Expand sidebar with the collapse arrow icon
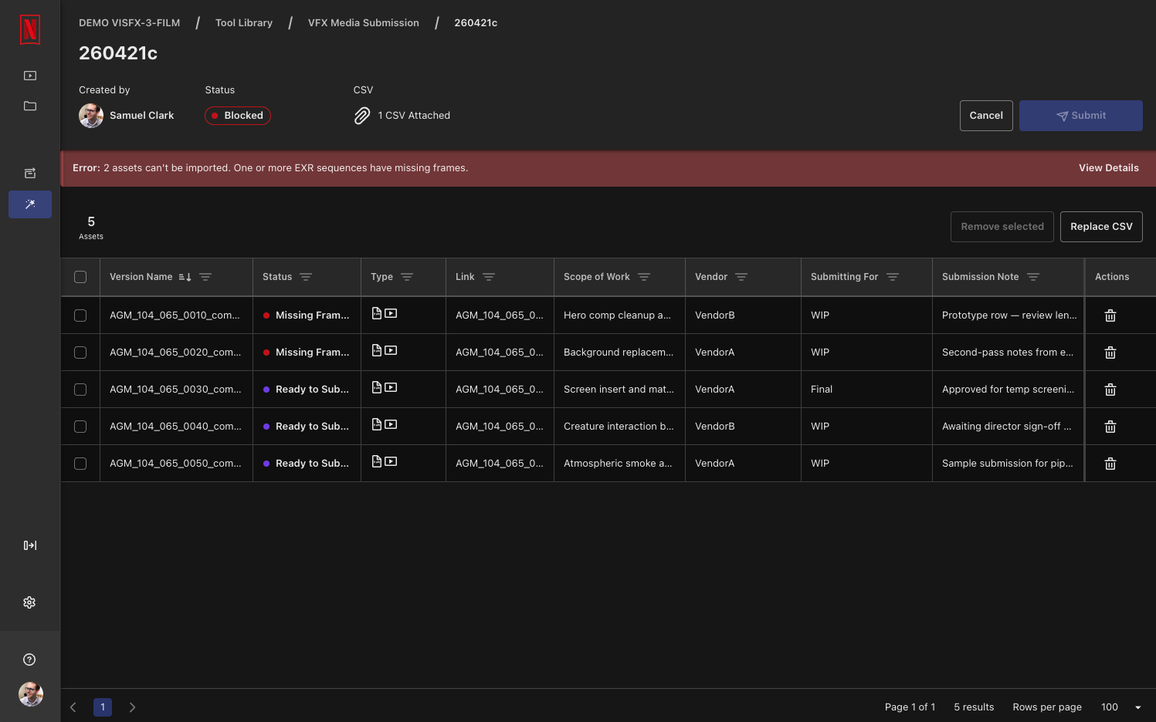The height and width of the screenshot is (722, 1156). click(30, 545)
